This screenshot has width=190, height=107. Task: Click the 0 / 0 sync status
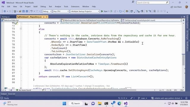tap(123, 98)
